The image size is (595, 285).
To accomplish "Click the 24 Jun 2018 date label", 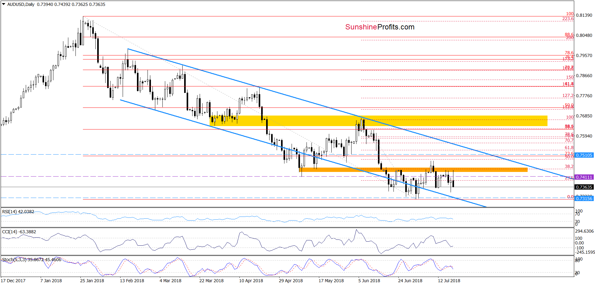I will point(410,281).
